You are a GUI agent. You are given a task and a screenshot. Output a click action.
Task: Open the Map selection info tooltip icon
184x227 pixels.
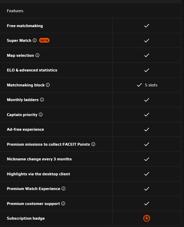37,55
